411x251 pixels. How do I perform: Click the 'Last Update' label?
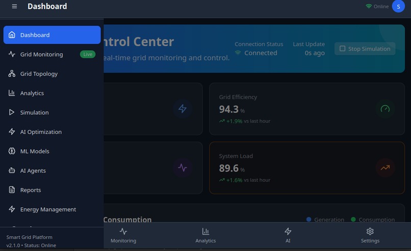tap(309, 44)
